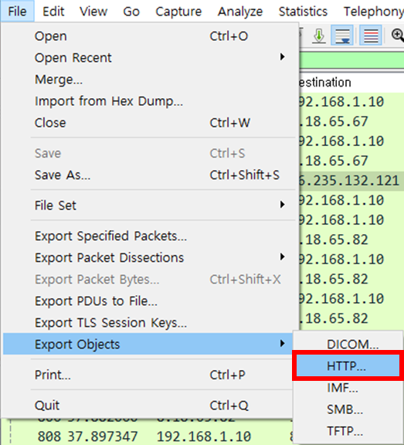This screenshot has width=404, height=445.
Task: Expand Export Packet Dissections submenu arrow
Action: click(x=282, y=256)
